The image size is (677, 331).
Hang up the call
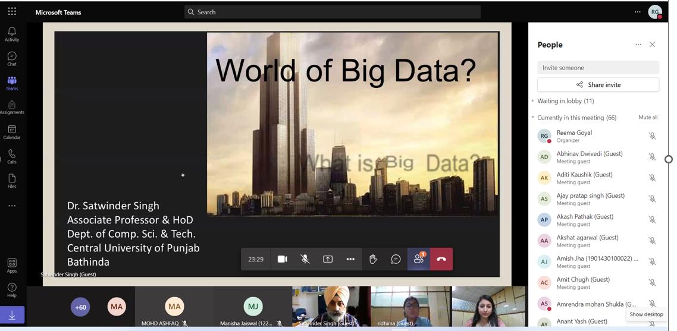(441, 259)
